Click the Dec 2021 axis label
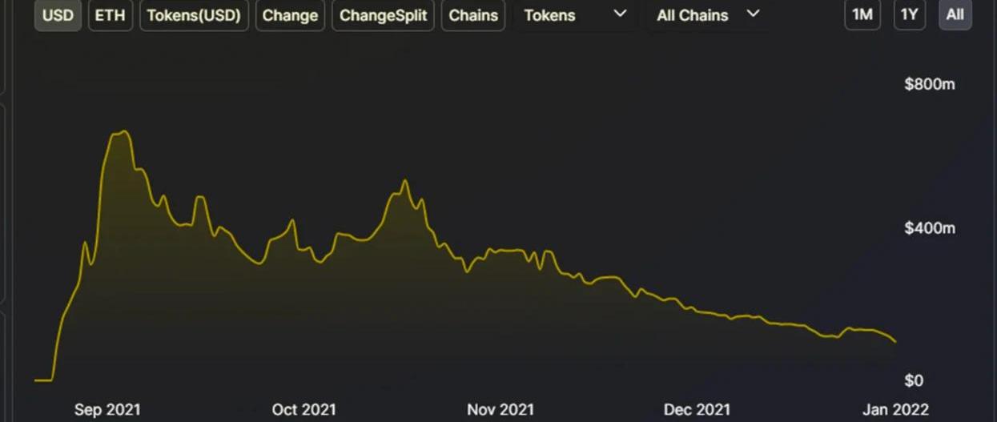Image resolution: width=997 pixels, height=422 pixels. pyautogui.click(x=697, y=409)
